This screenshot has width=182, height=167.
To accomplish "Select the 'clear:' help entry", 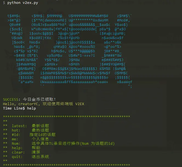I will (18, 152).
